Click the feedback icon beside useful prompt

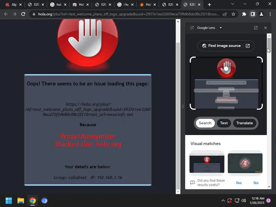pos(192,183)
